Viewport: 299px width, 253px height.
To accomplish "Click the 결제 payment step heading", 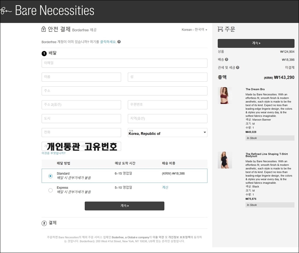I will (x=53, y=223).
